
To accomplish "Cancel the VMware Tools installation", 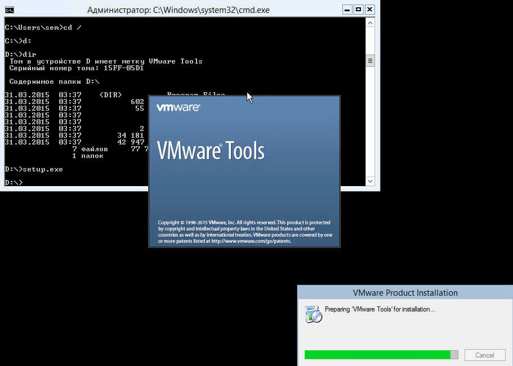I will (484, 355).
